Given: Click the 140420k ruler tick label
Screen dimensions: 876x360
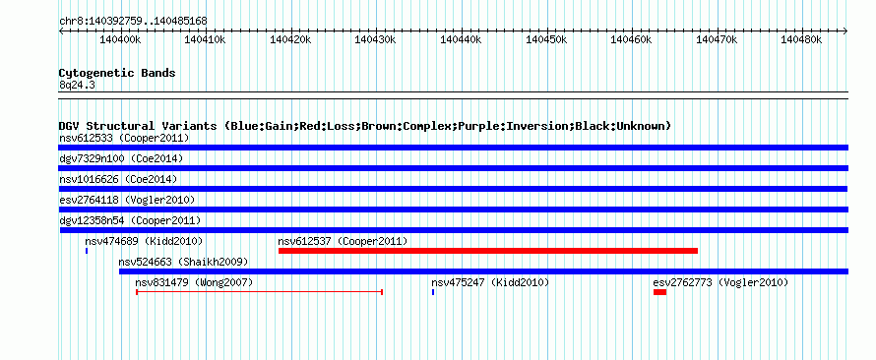Looking at the screenshot, I should tap(290, 39).
